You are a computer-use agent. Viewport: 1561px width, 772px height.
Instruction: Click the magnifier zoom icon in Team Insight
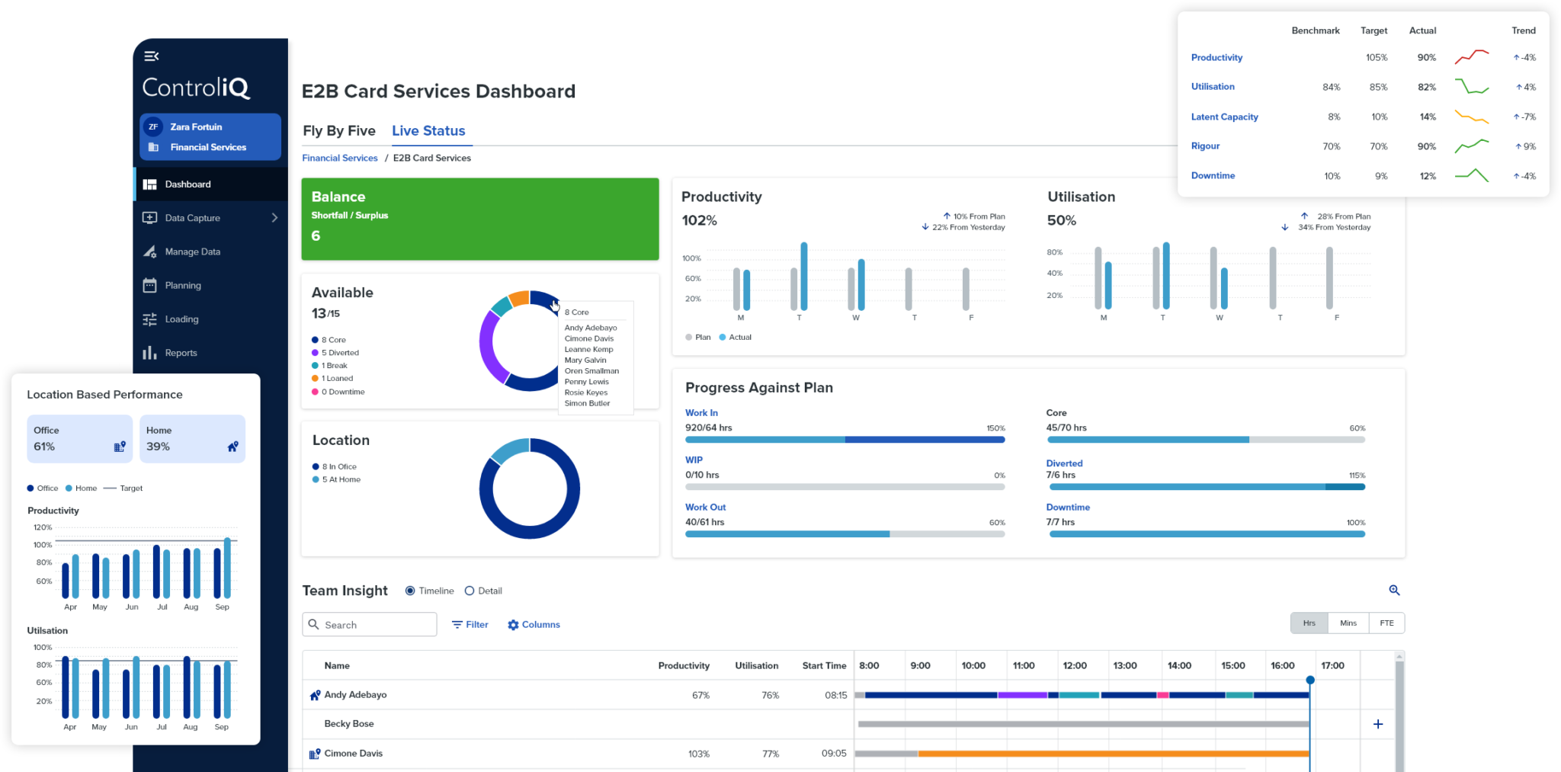pos(1394,590)
